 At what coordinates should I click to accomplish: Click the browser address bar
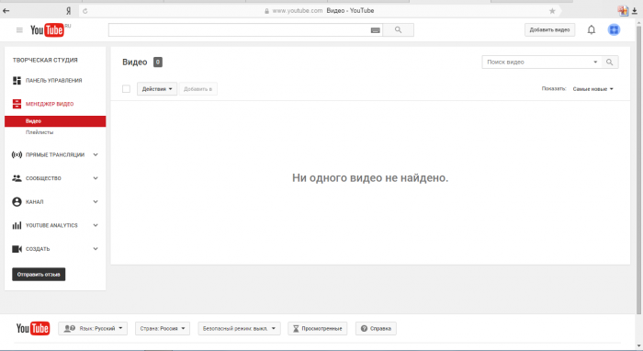[320, 11]
